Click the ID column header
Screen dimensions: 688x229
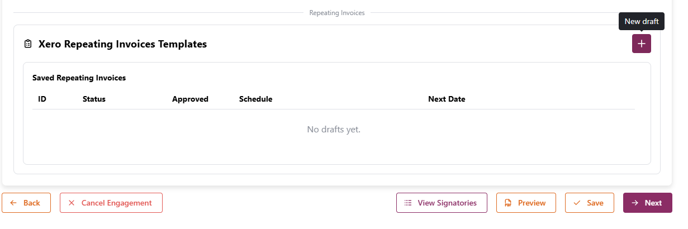[42, 99]
